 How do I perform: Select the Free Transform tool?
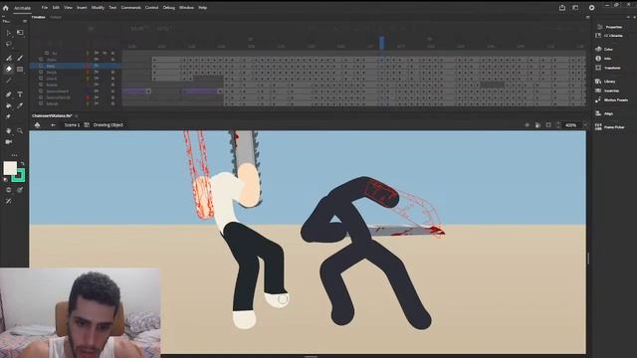click(20, 33)
